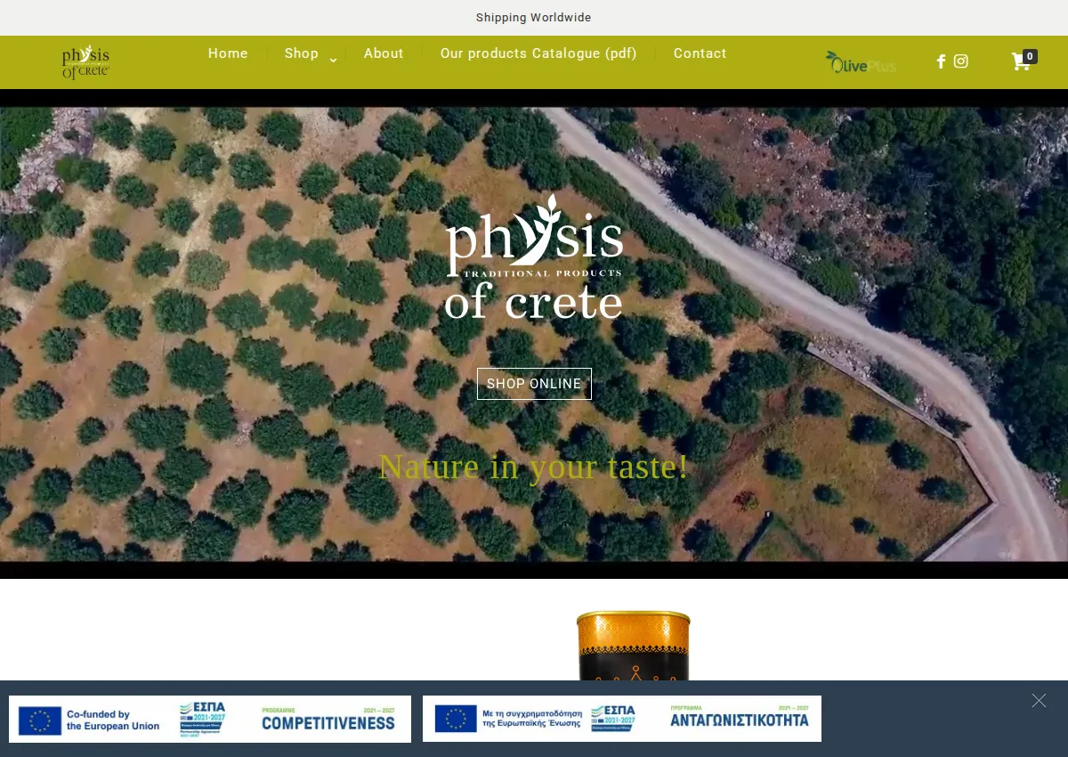
Task: Open the shopping cart icon
Action: [x=1021, y=61]
